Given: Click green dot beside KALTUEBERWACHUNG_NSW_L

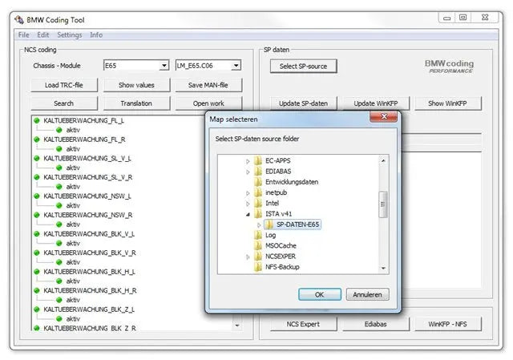Looking at the screenshot, I should coord(37,196).
